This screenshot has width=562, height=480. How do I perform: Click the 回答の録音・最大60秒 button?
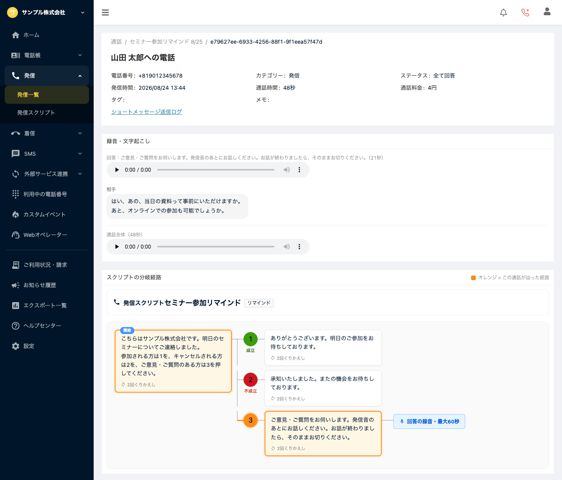coord(429,421)
